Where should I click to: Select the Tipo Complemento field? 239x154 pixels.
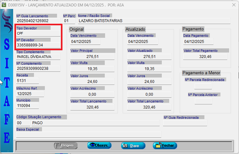coord(38,57)
